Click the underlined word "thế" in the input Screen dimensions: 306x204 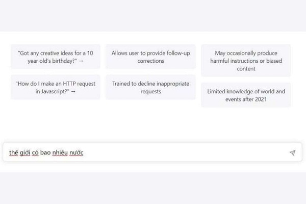pyautogui.click(x=13, y=152)
